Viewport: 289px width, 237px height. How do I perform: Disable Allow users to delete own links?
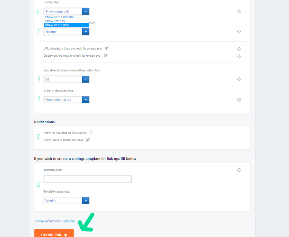(88, 140)
